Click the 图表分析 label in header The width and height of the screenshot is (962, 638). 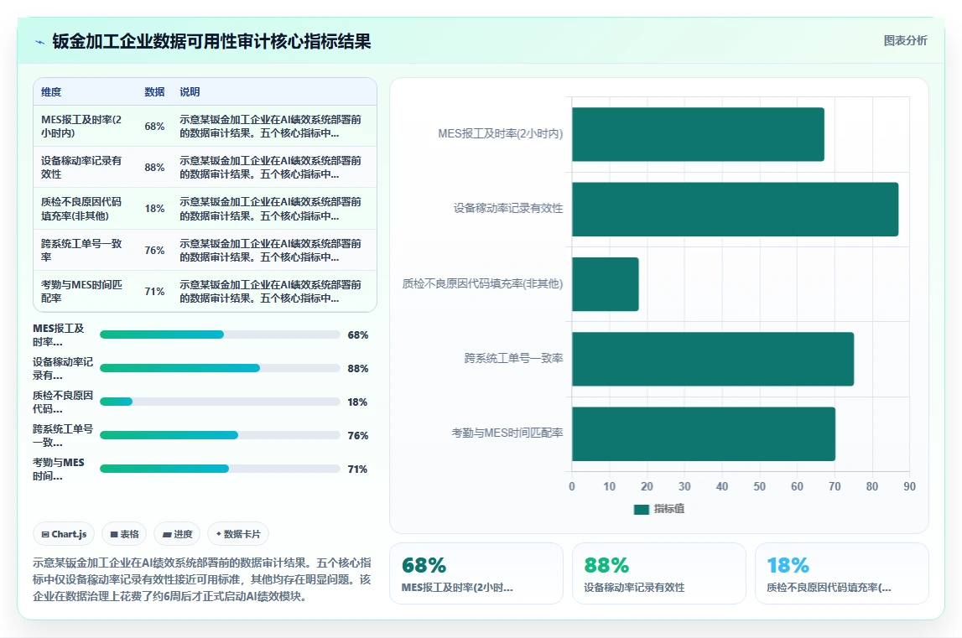(x=906, y=40)
